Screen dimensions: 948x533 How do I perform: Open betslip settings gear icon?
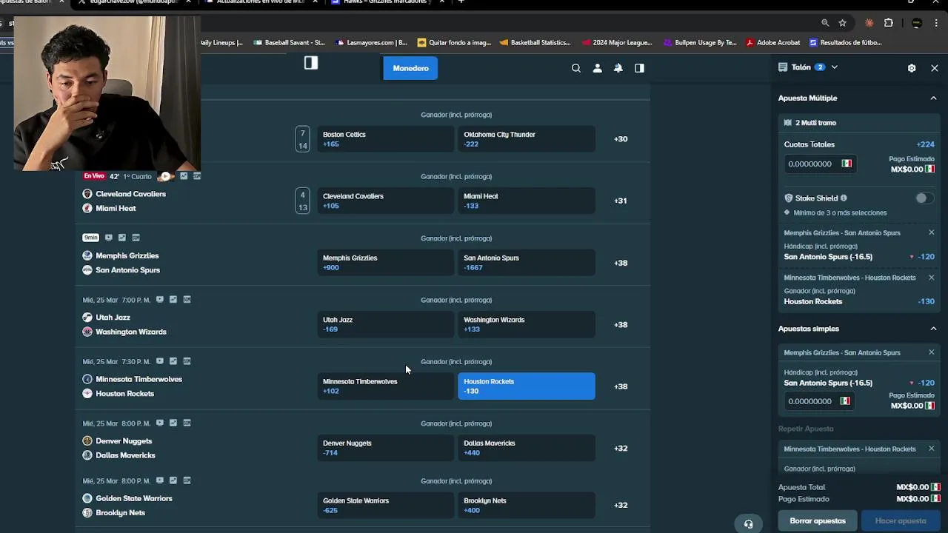click(912, 67)
